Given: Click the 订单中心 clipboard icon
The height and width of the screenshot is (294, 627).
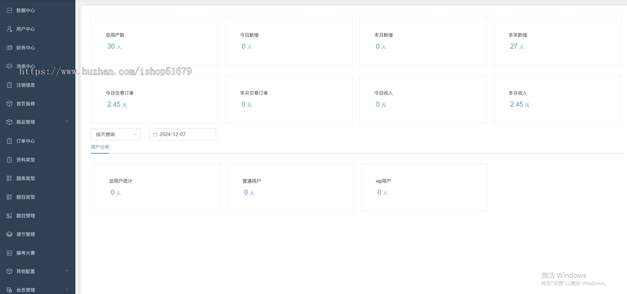Looking at the screenshot, I should coord(9,141).
